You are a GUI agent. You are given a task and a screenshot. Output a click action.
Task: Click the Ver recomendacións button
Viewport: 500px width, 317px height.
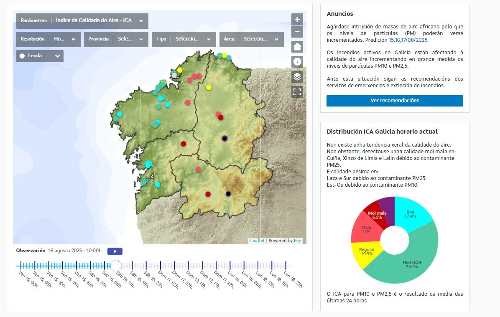pyautogui.click(x=394, y=101)
